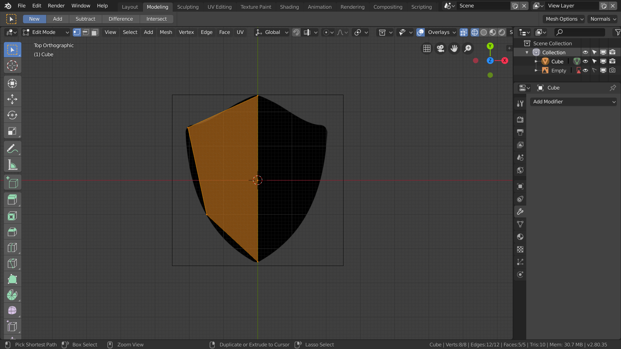Screen dimensions: 621x349
Task: Open Add Modifier dropdown
Action: pyautogui.click(x=573, y=102)
